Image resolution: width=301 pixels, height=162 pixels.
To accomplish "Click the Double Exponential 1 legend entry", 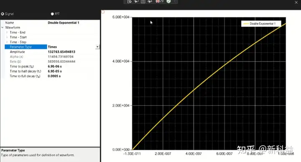I will pyautogui.click(x=261, y=23).
